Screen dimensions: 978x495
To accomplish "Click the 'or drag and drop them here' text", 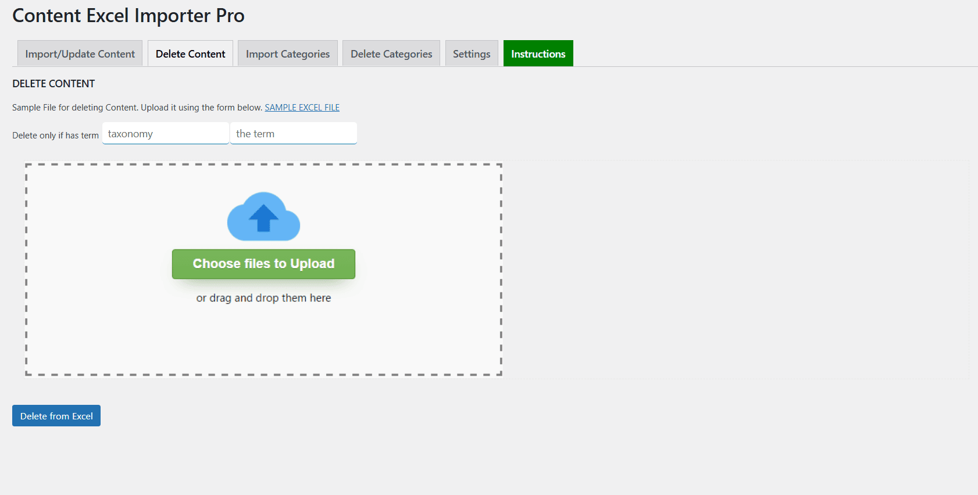I will (x=263, y=298).
